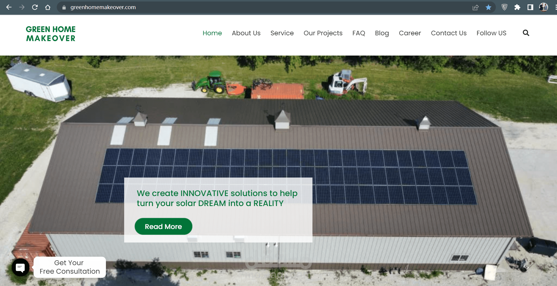Open the browser home page
Screen dimensions: 557x286
pyautogui.click(x=48, y=7)
